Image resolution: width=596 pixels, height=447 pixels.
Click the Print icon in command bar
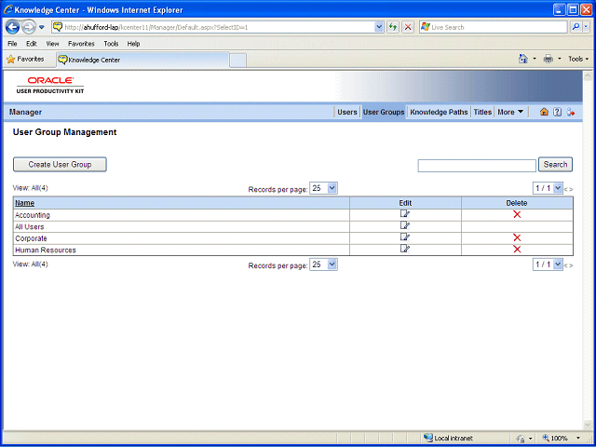pos(549,59)
